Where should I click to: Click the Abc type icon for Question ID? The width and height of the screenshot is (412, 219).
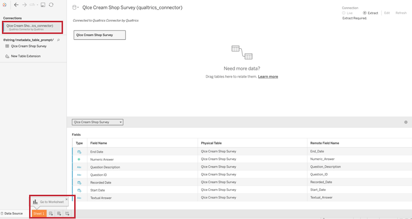(79, 174)
